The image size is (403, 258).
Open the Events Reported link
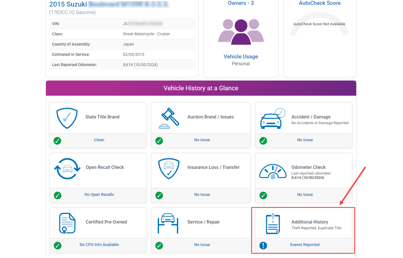point(305,245)
